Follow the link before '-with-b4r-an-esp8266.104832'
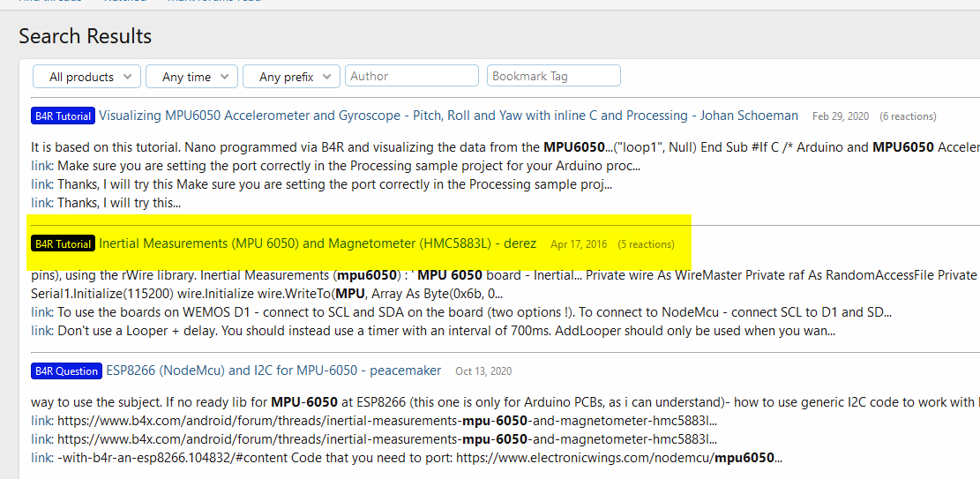 (41, 458)
